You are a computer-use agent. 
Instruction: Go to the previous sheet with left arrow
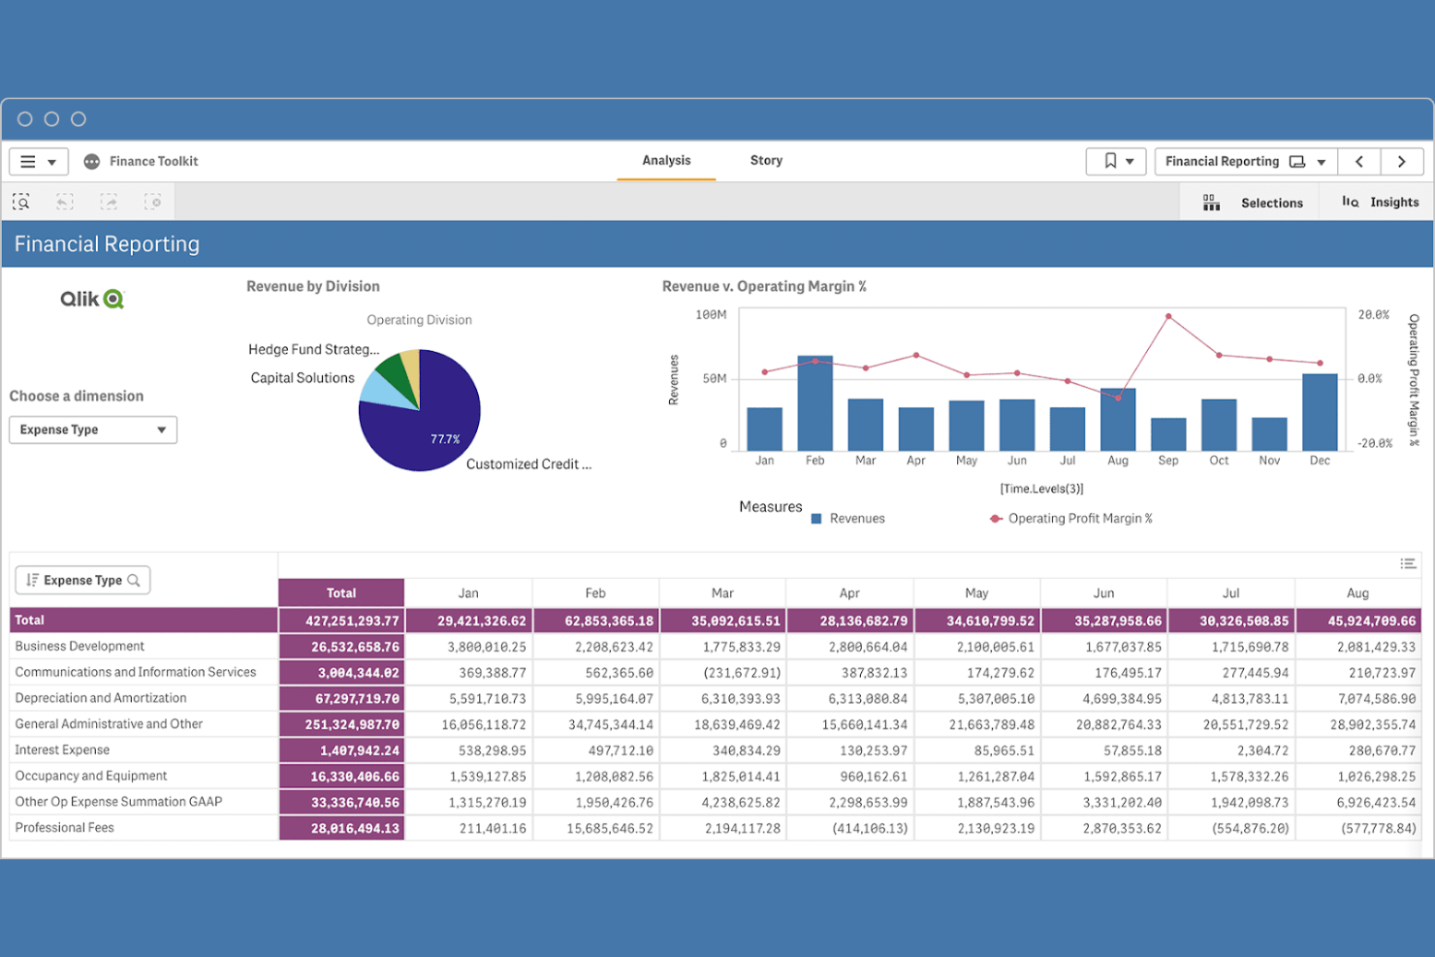[x=1358, y=161]
